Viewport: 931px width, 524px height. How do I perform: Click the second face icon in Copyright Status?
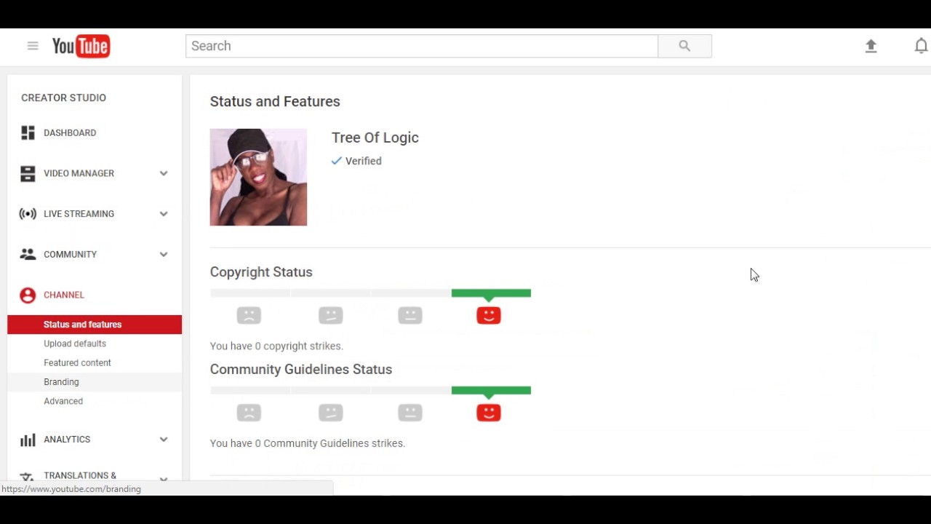(x=331, y=315)
